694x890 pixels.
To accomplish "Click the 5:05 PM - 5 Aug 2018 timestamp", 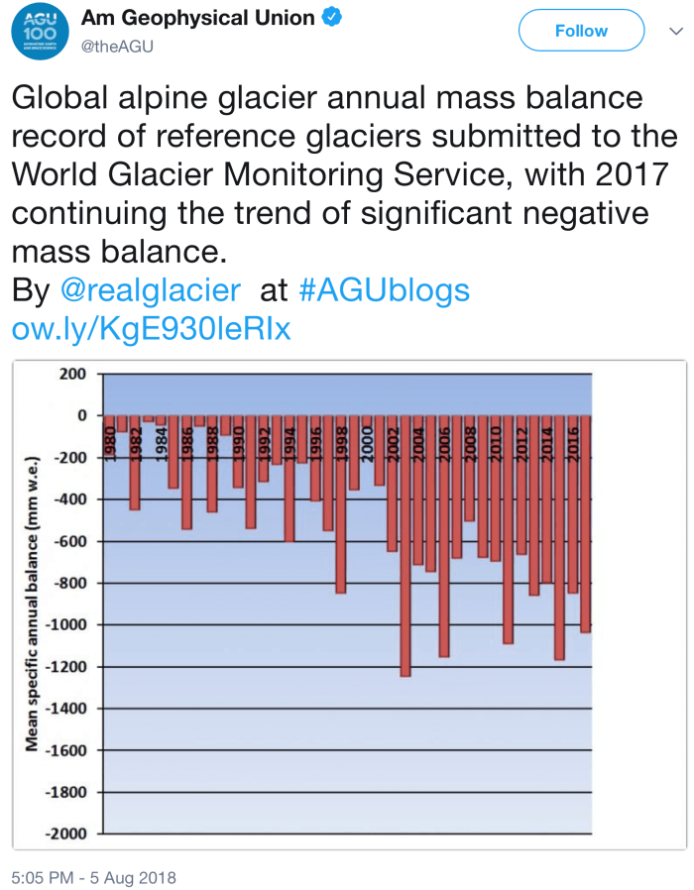I will 93,878.
